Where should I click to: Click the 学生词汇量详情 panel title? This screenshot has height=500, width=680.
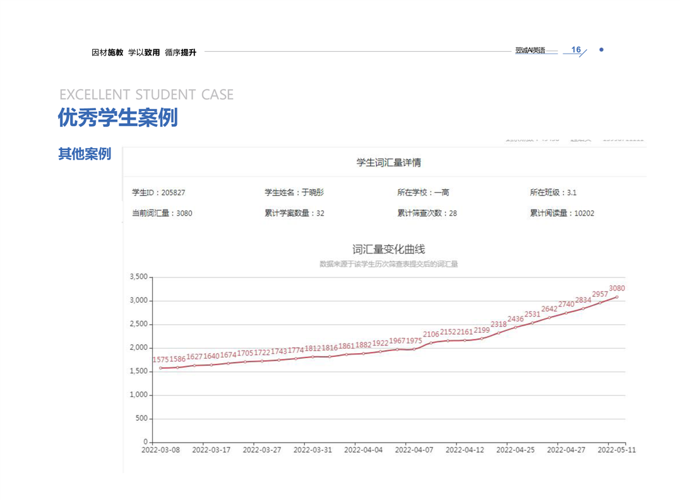tap(388, 163)
